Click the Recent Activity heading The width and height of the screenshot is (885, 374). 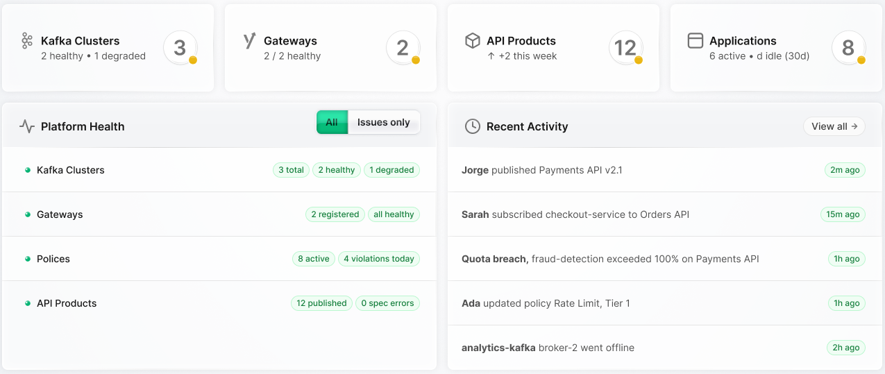pyautogui.click(x=528, y=126)
